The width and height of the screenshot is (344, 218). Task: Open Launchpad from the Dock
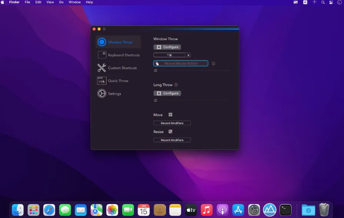(33, 210)
